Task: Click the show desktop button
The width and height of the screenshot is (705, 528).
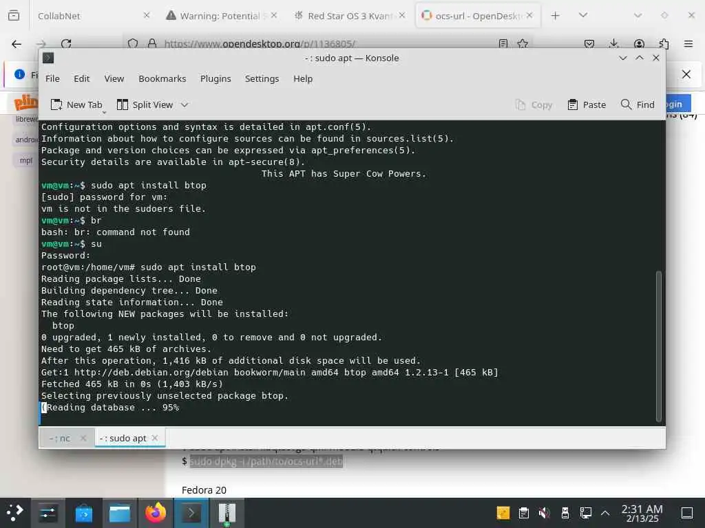Action: 686,513
